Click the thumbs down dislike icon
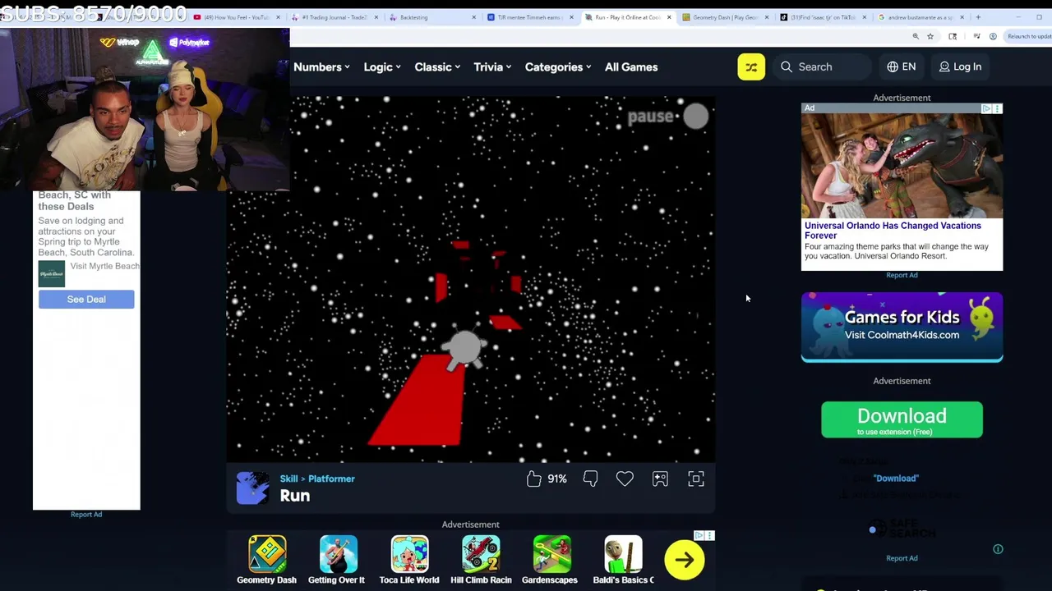This screenshot has height=591, width=1052. click(590, 479)
